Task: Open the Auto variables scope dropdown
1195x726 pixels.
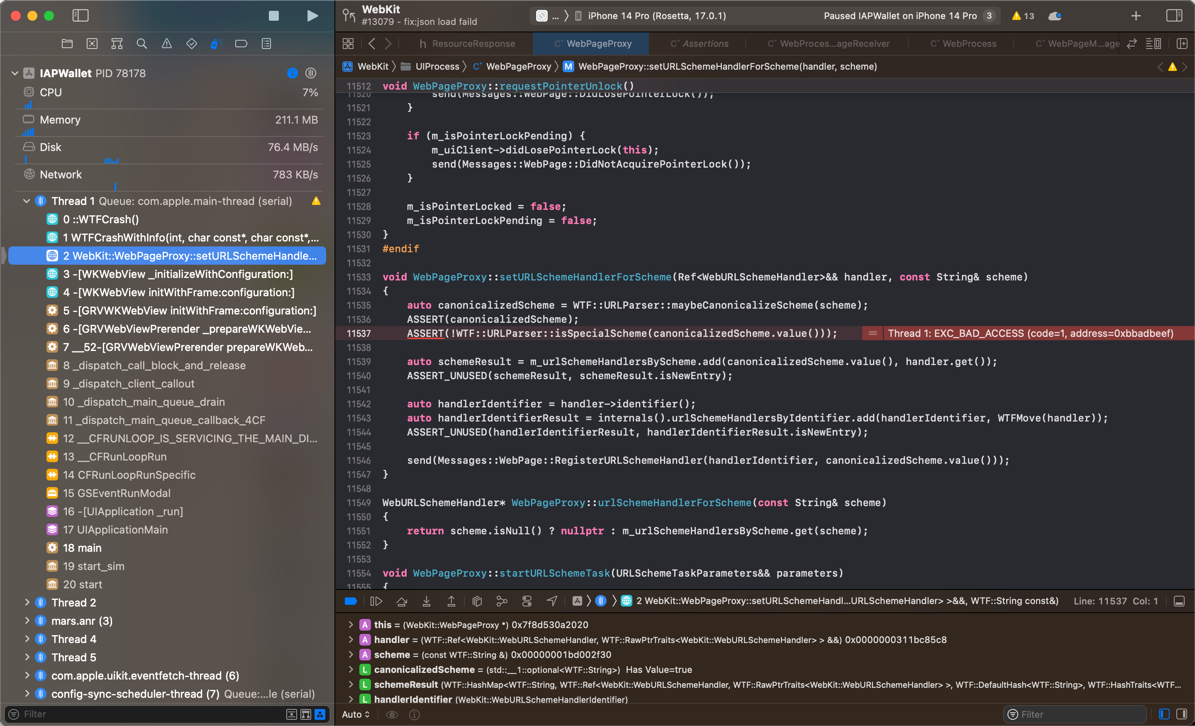Action: (356, 714)
